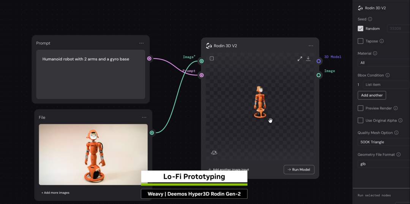Click the download icon in Rodin 3D node
Screen dimensions: 410x204
click(308, 59)
